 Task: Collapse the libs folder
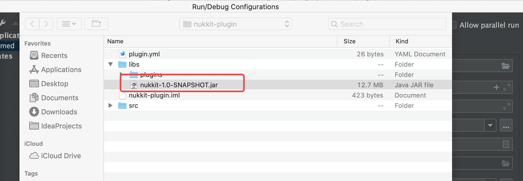click(x=110, y=64)
